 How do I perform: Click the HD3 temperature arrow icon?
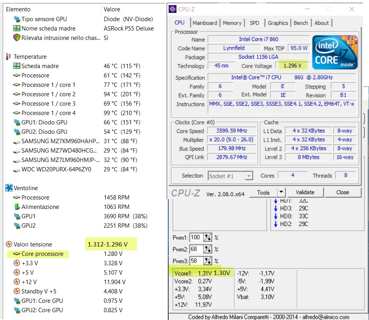point(276,209)
